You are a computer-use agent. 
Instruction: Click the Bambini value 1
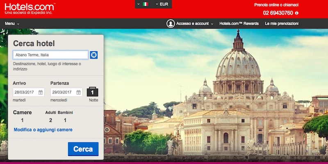(65, 120)
